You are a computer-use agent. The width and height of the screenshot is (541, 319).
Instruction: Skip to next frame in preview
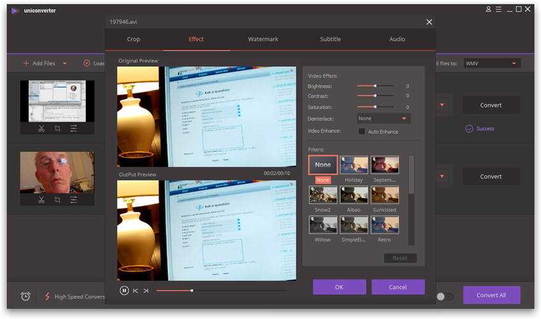pyautogui.click(x=146, y=290)
